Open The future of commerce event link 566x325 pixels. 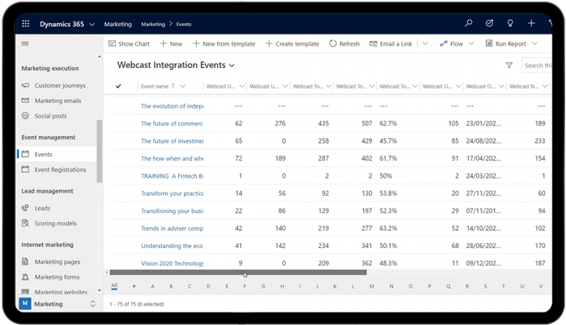click(172, 123)
